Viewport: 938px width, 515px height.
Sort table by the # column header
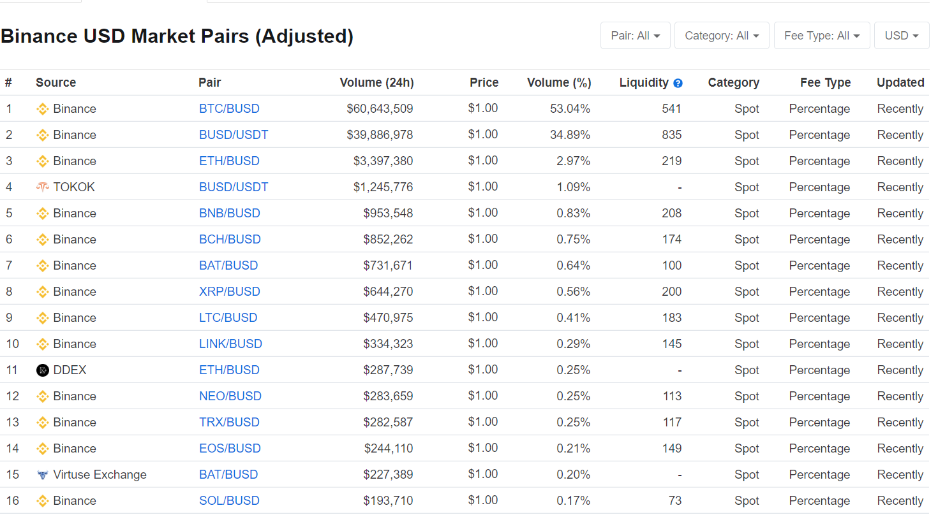tap(8, 83)
